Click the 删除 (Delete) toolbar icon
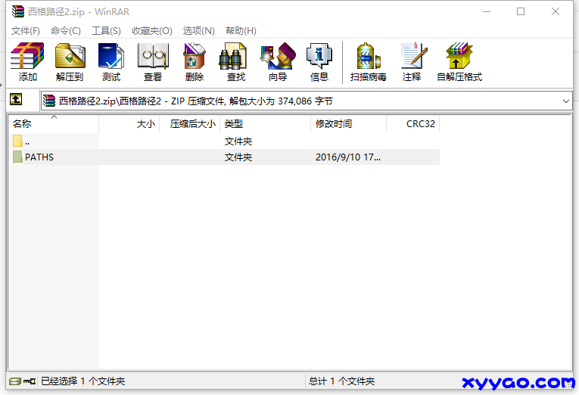This screenshot has width=579, height=395. tap(195, 61)
